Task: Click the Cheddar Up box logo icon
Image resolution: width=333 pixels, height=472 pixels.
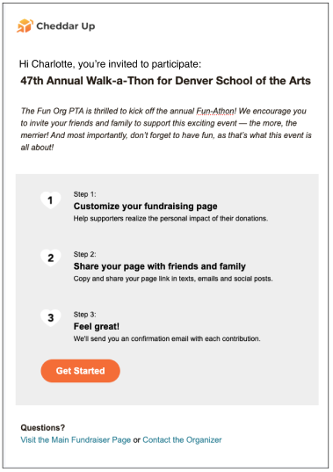Action: 25,25
